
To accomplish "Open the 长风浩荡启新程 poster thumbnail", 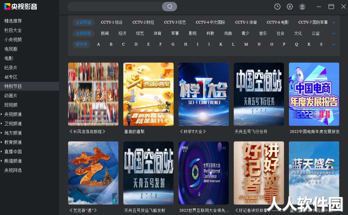I will (x=93, y=94).
